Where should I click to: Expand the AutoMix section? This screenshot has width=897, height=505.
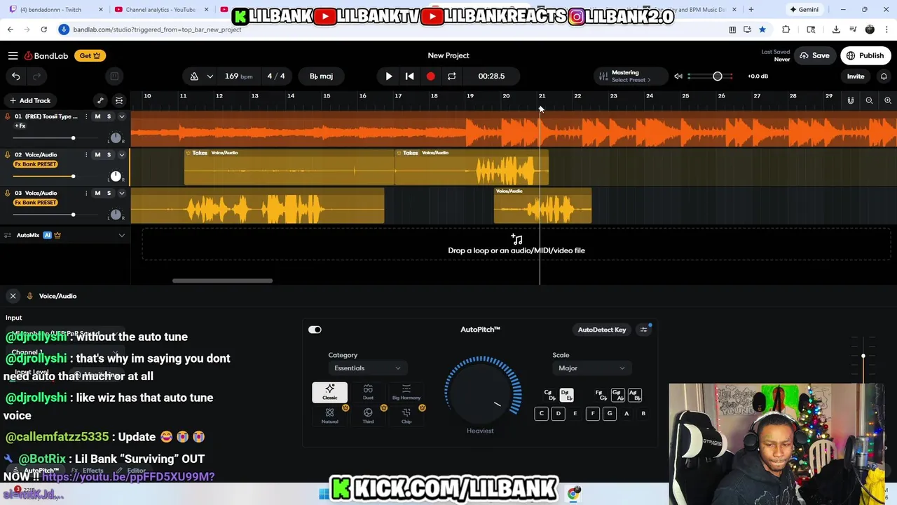click(x=121, y=235)
